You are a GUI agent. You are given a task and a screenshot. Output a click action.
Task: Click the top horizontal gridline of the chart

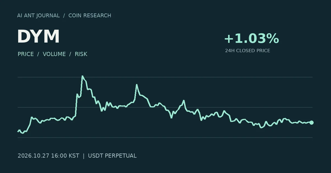coord(165,77)
